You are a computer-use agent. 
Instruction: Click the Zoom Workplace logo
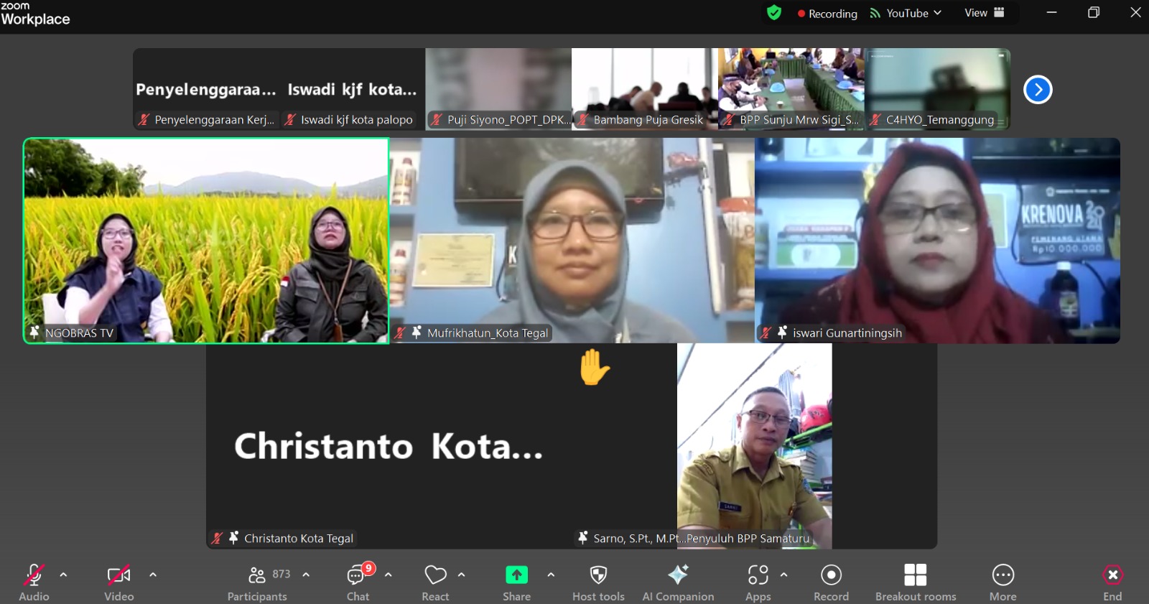[x=35, y=14]
